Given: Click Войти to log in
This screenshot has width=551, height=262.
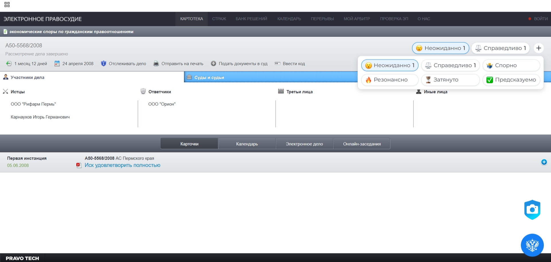Looking at the screenshot, I should click(x=540, y=19).
